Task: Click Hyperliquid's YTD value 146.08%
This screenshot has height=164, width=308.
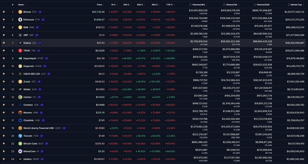Action: click(170, 58)
